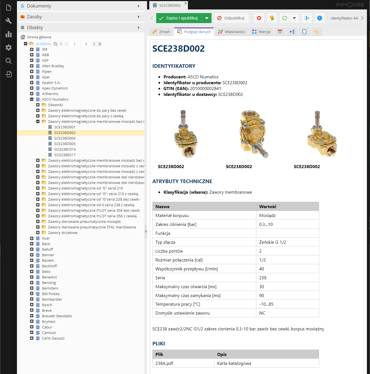Close the SCE238D002 tab
This screenshot has height=374, width=370.
186,3
